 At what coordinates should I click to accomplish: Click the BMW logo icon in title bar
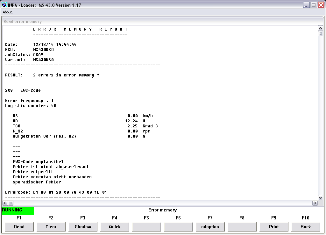coord(4,5)
